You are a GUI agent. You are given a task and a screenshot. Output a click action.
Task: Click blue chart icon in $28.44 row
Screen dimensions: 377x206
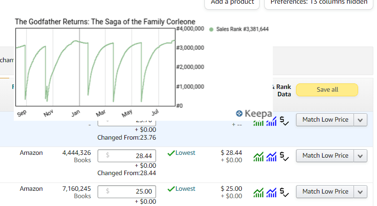pyautogui.click(x=272, y=157)
